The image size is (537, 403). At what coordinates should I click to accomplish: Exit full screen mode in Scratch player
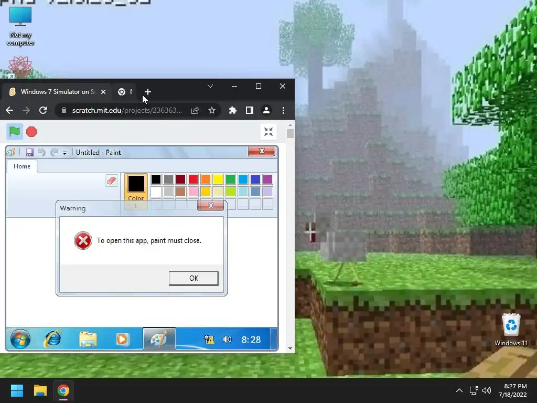pos(268,132)
